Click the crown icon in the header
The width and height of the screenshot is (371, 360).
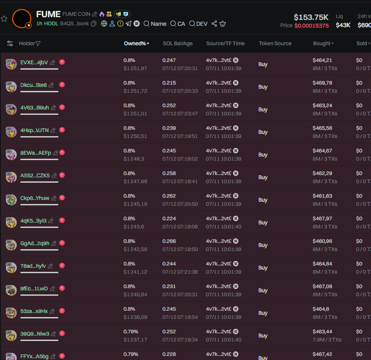point(223,24)
